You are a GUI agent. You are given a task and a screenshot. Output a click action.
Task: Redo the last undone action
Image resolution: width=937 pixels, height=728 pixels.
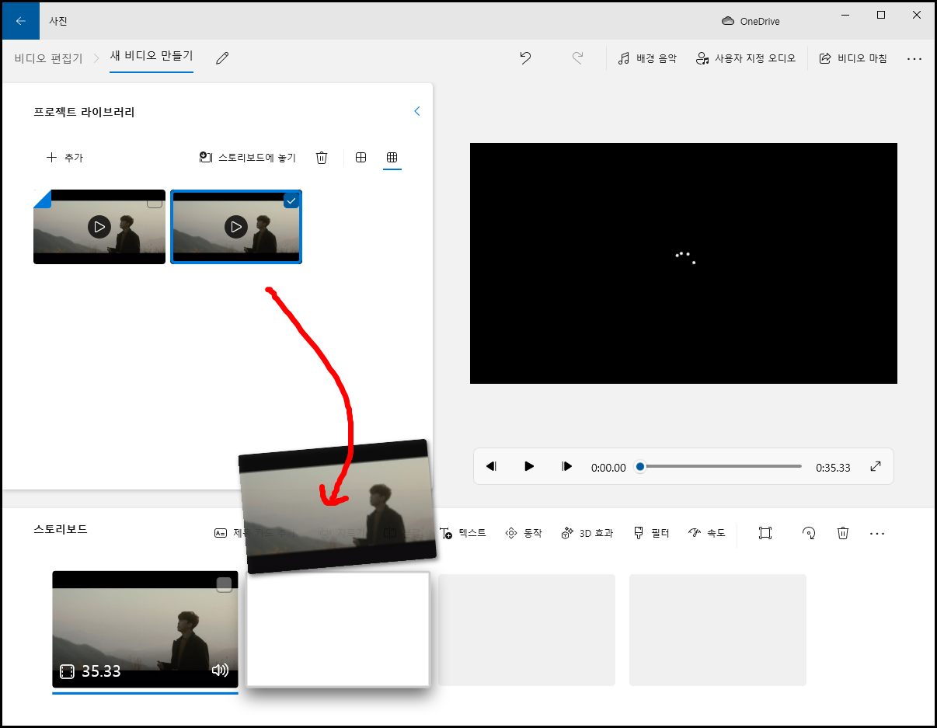[x=577, y=58]
